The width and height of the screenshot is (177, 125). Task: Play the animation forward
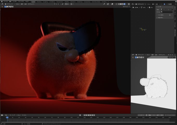coord(90,115)
